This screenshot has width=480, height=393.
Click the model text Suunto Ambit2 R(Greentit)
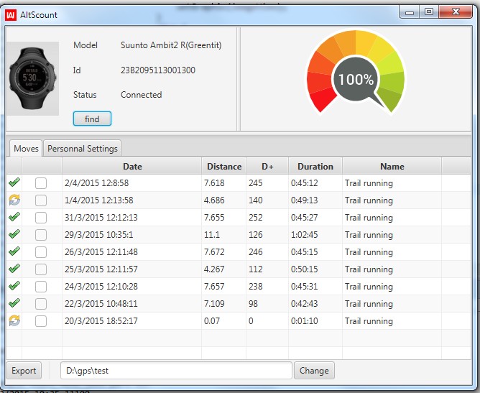(x=171, y=45)
